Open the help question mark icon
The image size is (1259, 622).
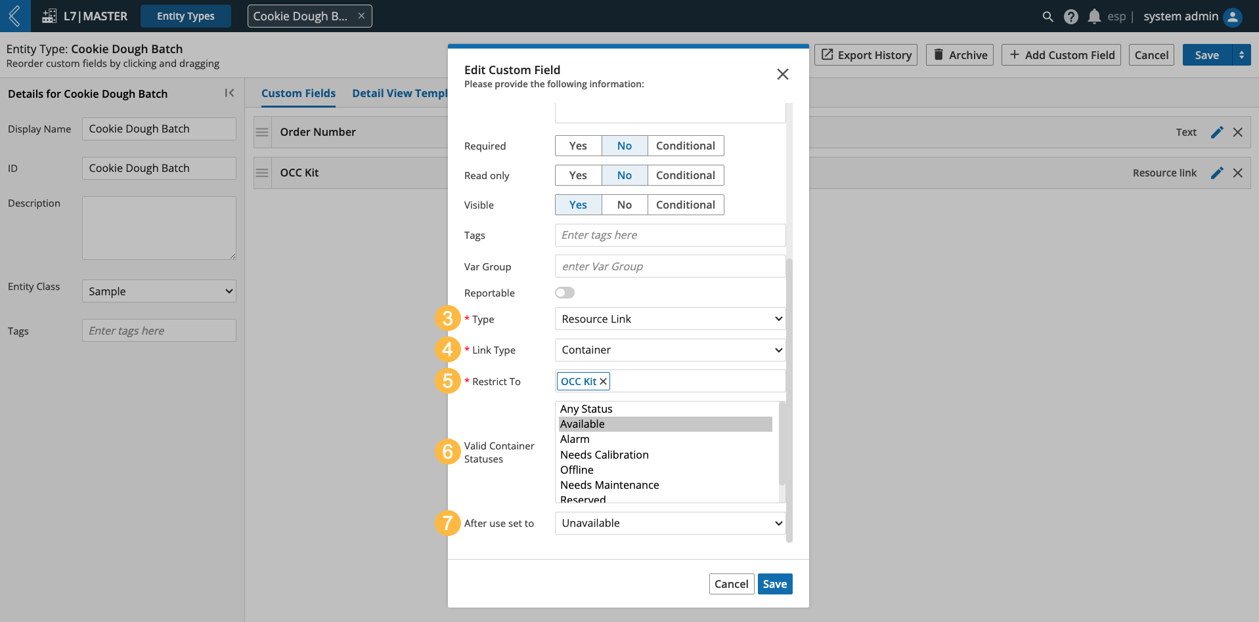tap(1071, 16)
